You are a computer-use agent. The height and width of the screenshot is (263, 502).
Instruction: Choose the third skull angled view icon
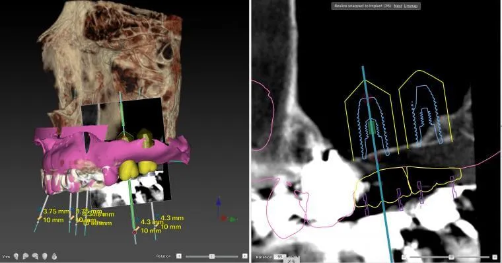35,256
